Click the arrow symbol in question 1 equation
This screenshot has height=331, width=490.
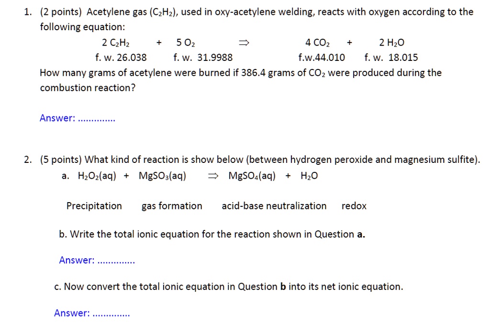244,42
